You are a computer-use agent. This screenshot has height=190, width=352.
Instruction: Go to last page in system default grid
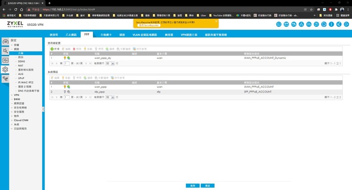click(90, 97)
